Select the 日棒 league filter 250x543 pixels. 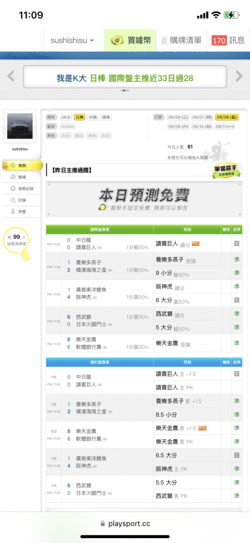pos(80,117)
